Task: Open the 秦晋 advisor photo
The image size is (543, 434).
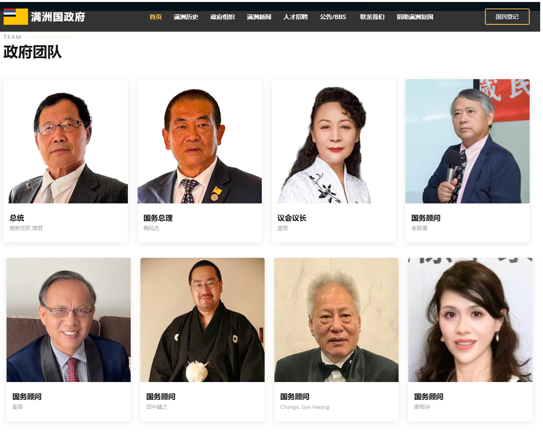Action: coord(69,320)
